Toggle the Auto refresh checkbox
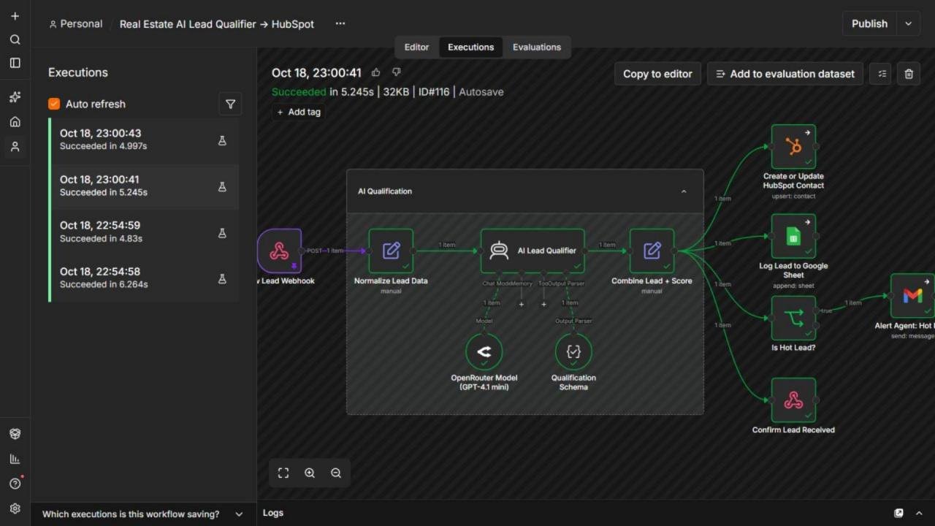This screenshot has width=935, height=526. (54, 104)
